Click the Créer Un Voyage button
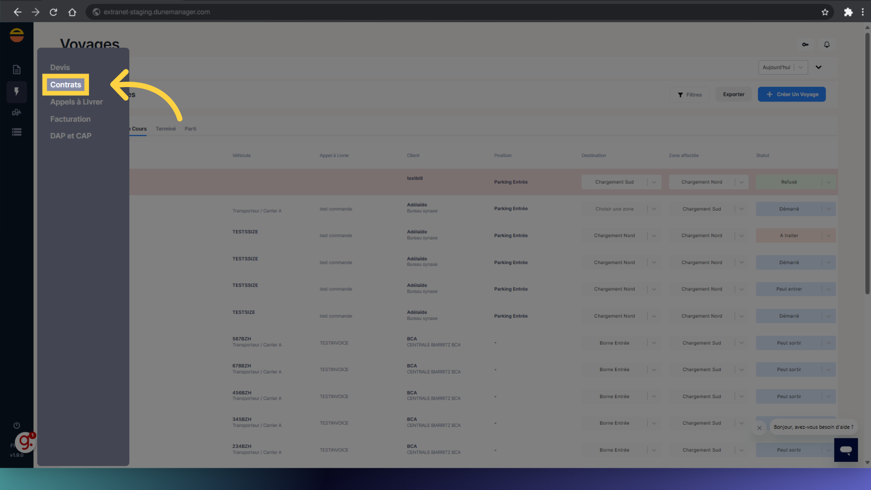 (x=792, y=94)
